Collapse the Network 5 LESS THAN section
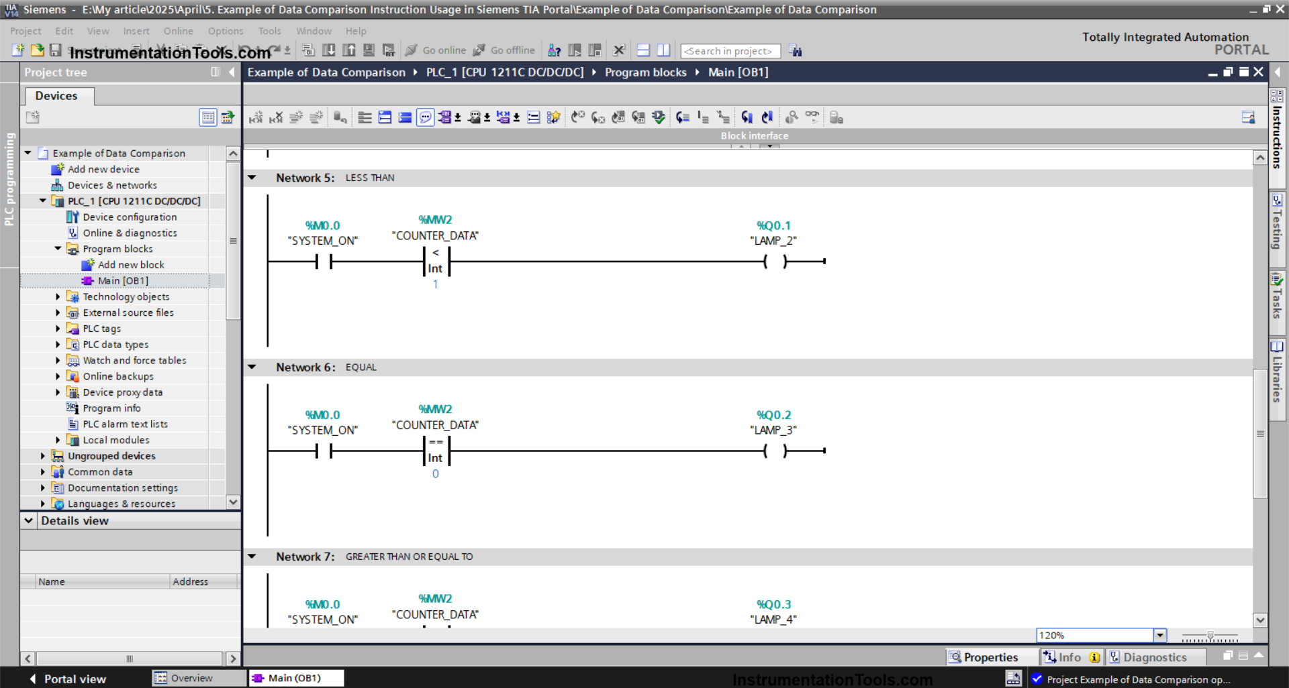This screenshot has height=688, width=1289. coord(252,178)
